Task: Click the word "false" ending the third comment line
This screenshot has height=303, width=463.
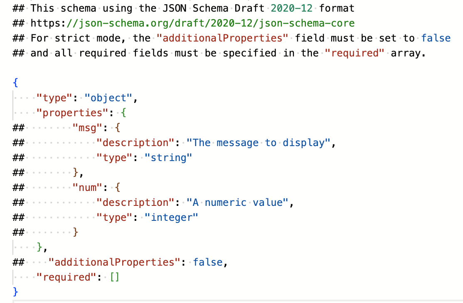Action: click(x=436, y=38)
